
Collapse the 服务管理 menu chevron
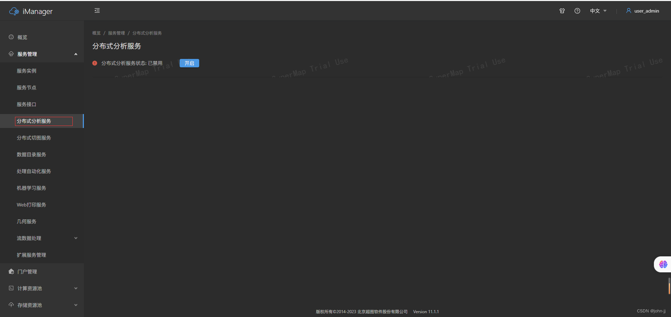(x=76, y=54)
